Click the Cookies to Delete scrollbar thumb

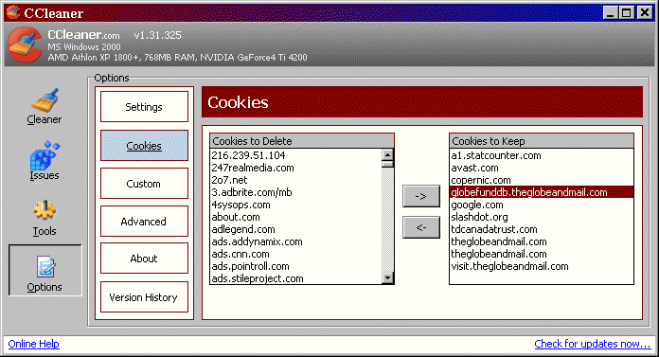click(x=387, y=164)
